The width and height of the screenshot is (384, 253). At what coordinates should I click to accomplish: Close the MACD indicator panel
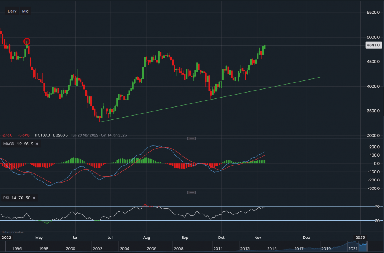36,144
